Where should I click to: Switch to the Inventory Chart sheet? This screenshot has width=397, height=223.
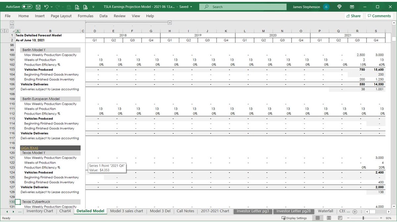40,211
